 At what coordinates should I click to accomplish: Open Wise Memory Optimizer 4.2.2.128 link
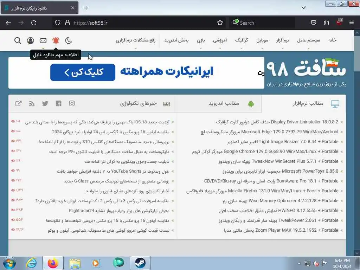pos(280,201)
